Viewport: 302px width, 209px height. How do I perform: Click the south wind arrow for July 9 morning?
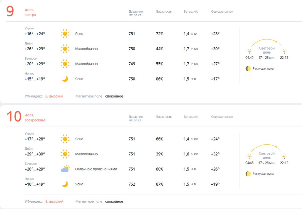coord(192,34)
